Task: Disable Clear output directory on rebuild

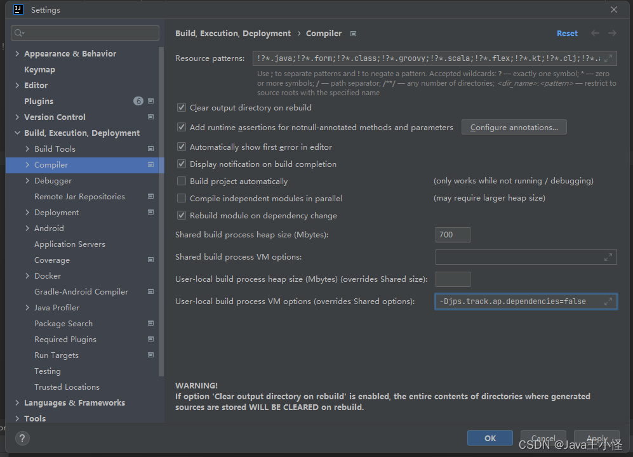Action: pos(182,107)
